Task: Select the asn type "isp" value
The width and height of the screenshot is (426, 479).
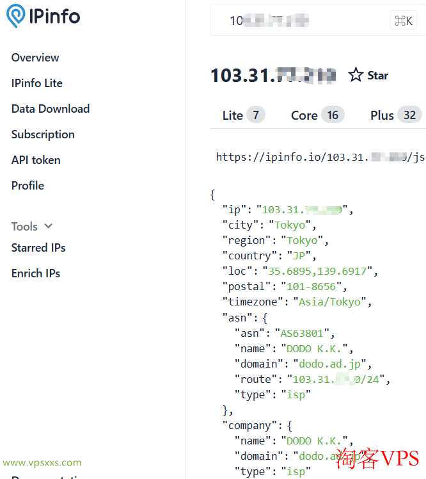Action: 296,394
